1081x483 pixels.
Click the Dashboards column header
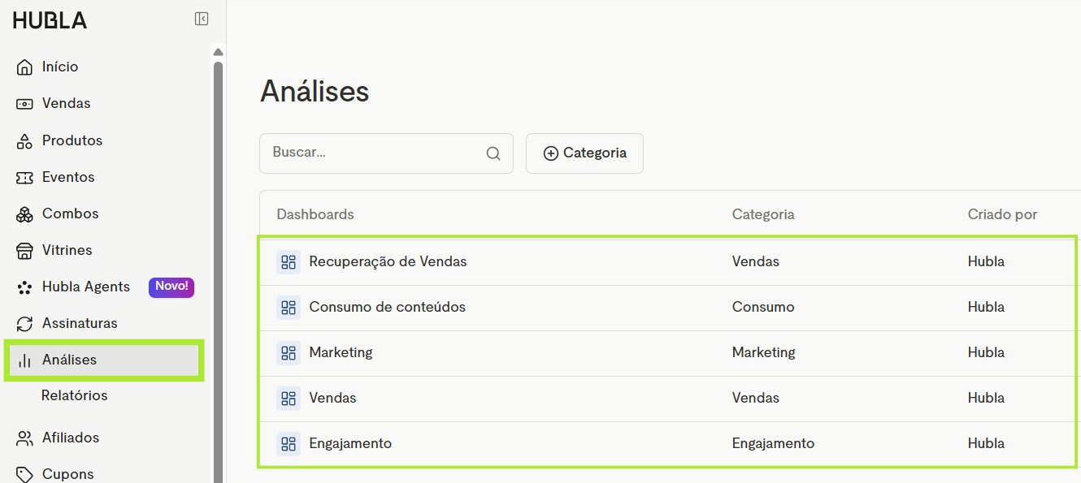click(315, 214)
